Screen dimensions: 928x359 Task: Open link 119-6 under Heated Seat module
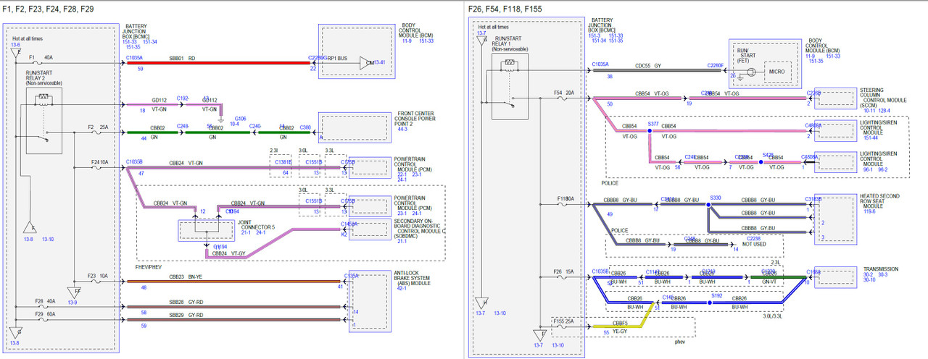pyautogui.click(x=870, y=211)
